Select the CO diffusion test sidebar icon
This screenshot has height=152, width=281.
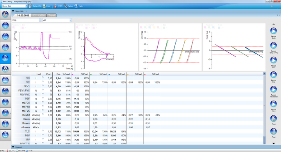coord(5,69)
